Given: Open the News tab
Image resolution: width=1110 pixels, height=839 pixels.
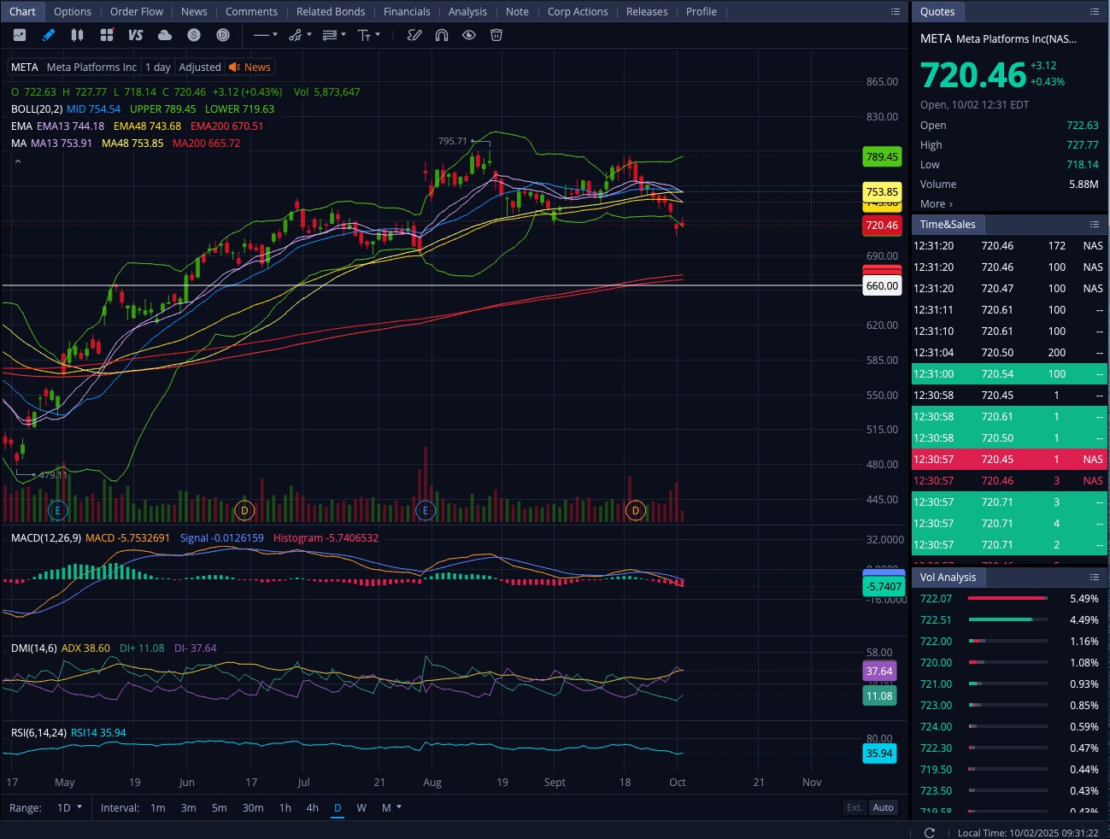Looking at the screenshot, I should (x=194, y=12).
